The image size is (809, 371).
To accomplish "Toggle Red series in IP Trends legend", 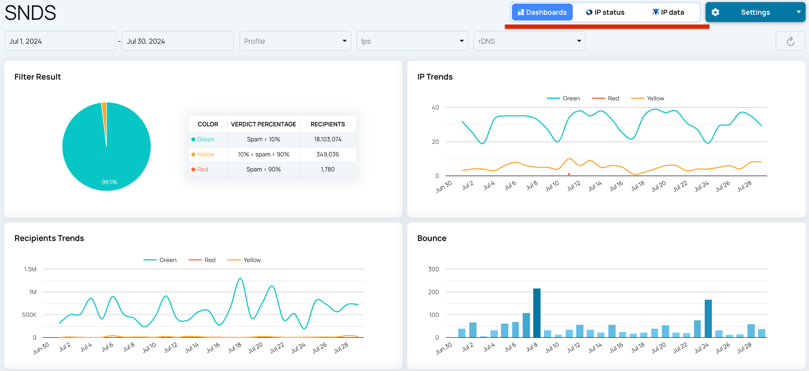I will [606, 98].
